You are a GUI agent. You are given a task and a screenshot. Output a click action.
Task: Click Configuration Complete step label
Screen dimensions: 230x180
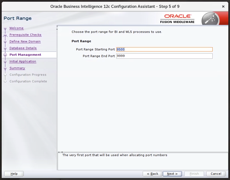click(28, 81)
